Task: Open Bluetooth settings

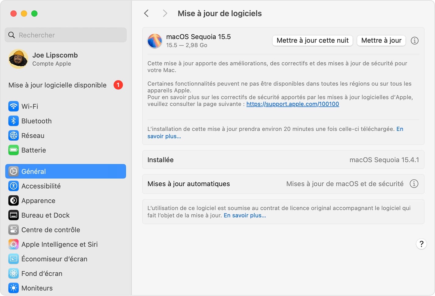Action: (66, 121)
